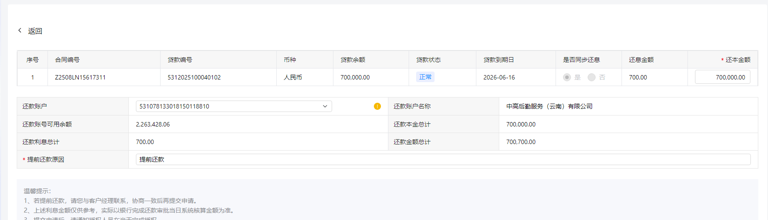Click the 返回 link text
The image size is (768, 220).
point(35,31)
